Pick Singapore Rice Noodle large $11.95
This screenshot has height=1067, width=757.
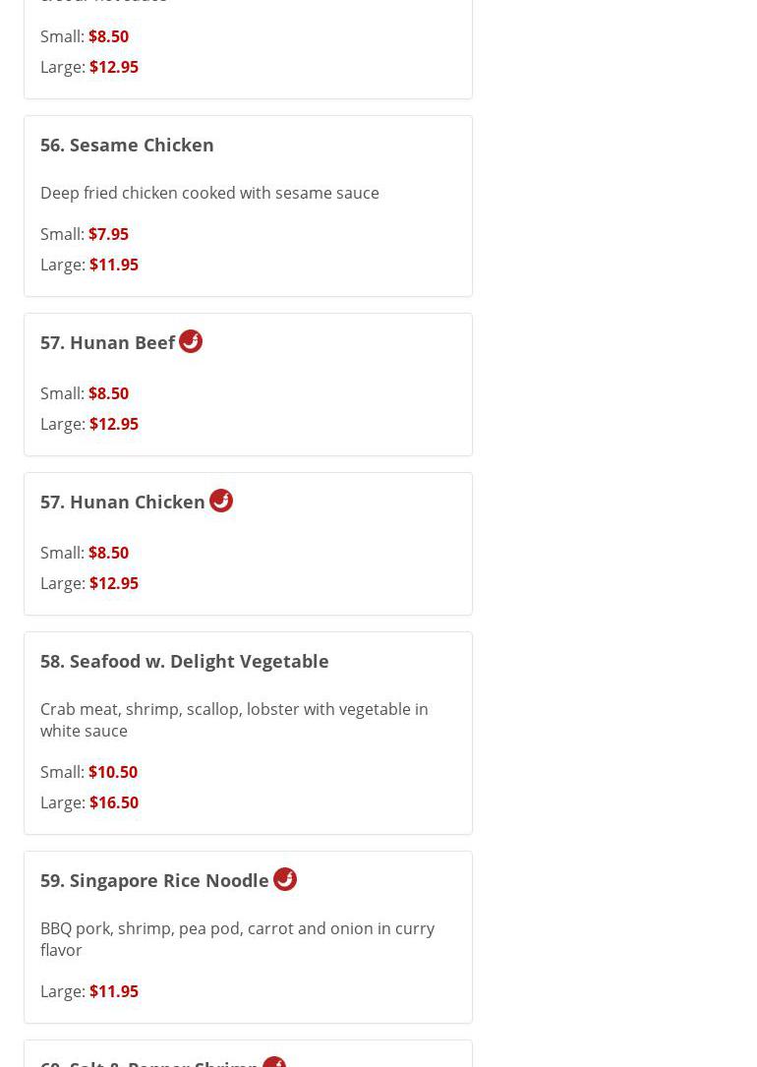(114, 991)
